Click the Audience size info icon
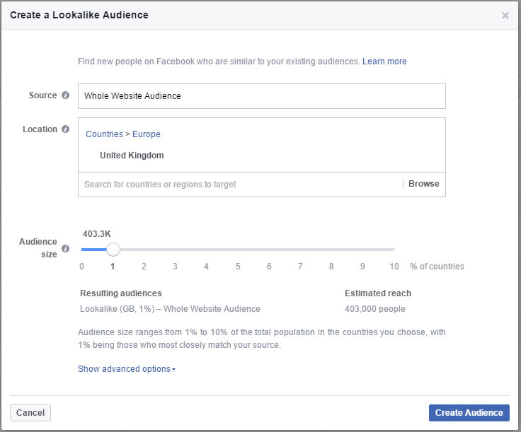 [x=66, y=249]
